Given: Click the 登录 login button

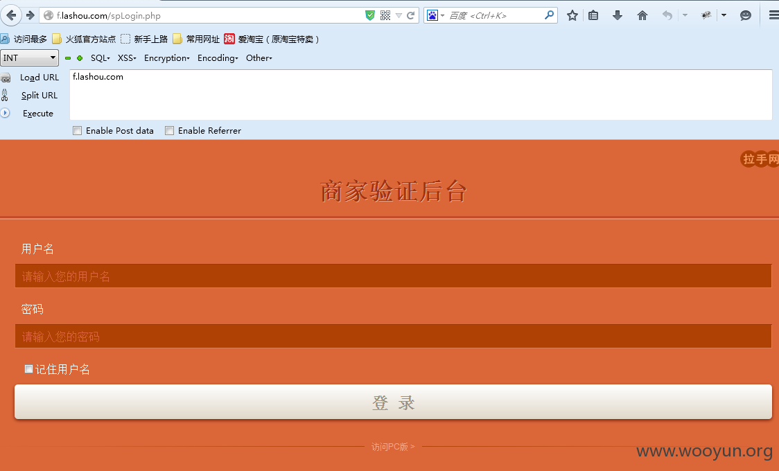Looking at the screenshot, I should click(x=393, y=402).
